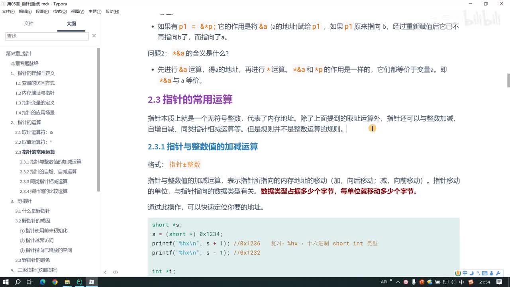Open File Explorer from taskbar
Viewport: 510px width, 287px height.
pos(67,282)
